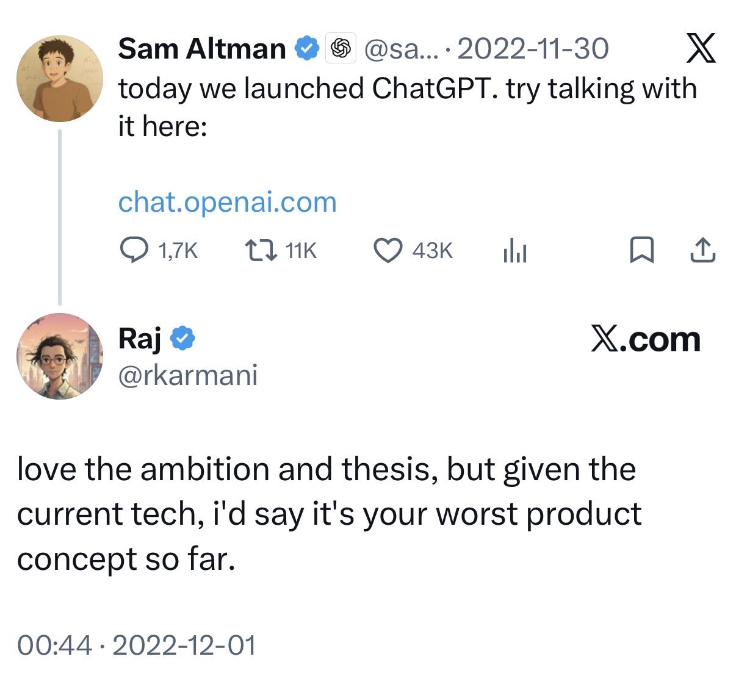Screen dimensions: 736x684
Task: Open Raj's profile avatar
Action: (x=59, y=356)
